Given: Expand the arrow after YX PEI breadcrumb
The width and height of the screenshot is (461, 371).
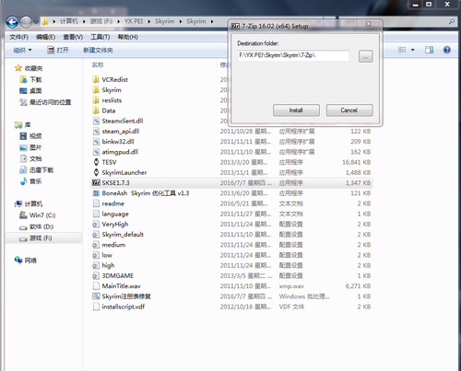Looking at the screenshot, I should click(x=149, y=21).
